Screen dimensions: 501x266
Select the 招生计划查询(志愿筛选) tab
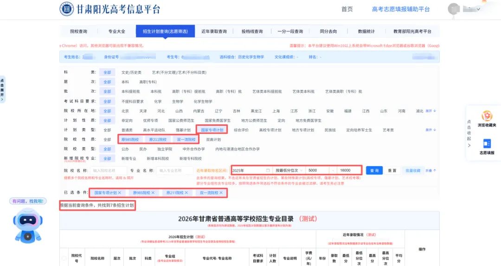click(165, 31)
